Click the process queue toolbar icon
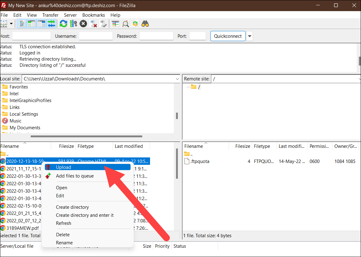Viewport: 361px width, 257px height. pyautogui.click(x=73, y=24)
